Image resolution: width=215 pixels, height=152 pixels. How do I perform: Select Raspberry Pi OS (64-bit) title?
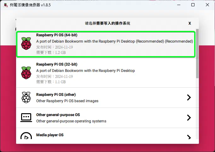point(57,35)
